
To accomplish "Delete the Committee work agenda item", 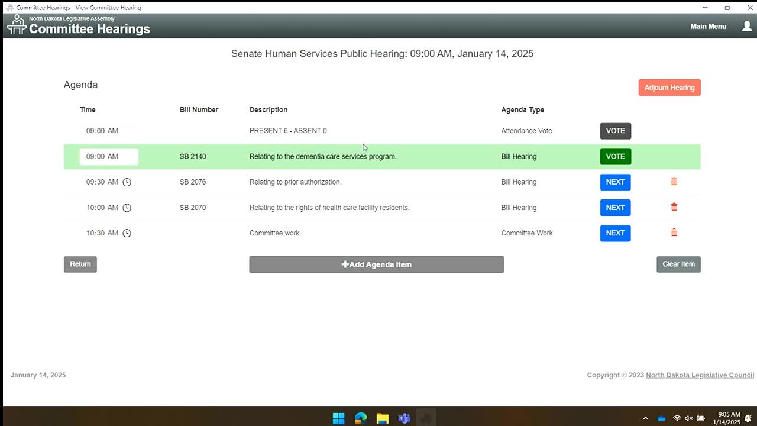I will 674,233.
